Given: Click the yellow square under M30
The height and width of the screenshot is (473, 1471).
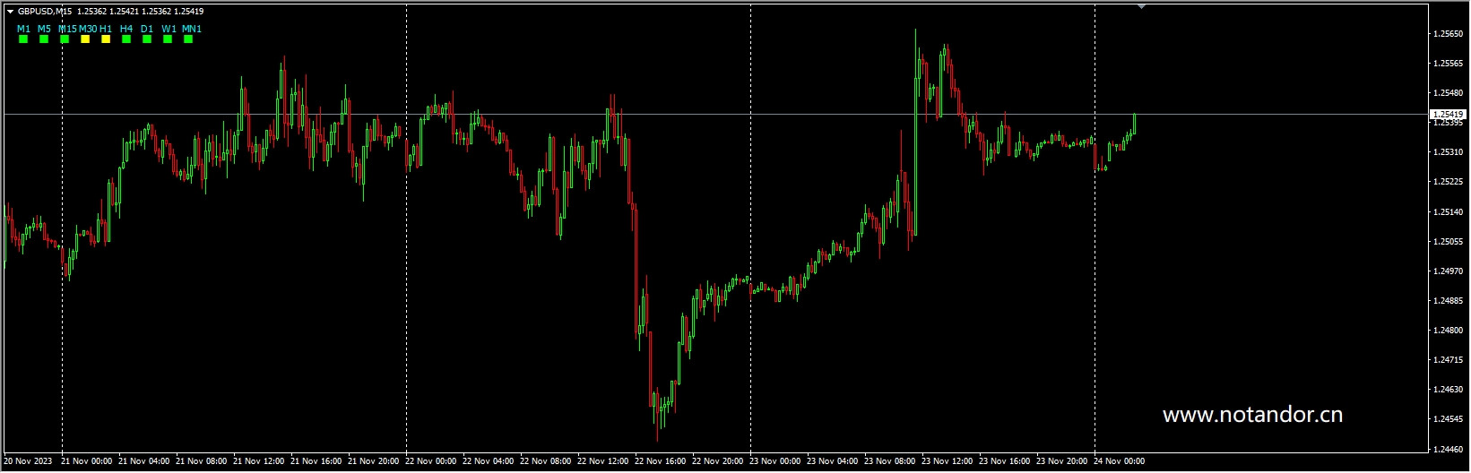Looking at the screenshot, I should click(85, 39).
